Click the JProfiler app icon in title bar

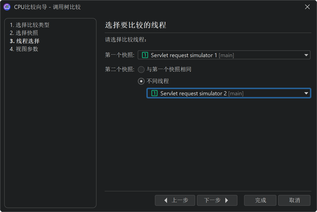[x=7, y=7]
